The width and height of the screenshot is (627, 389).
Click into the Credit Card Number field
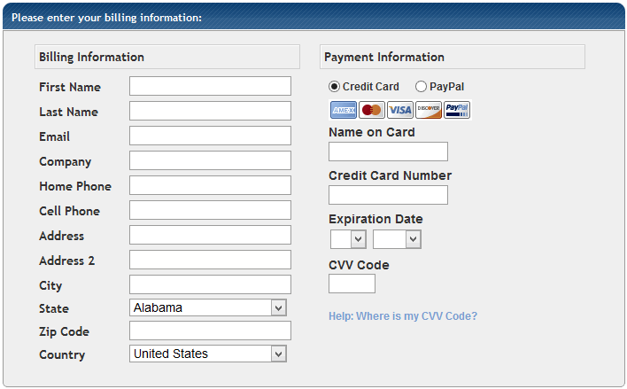coord(388,195)
